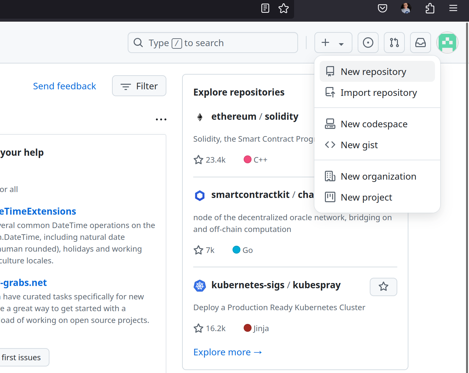The image size is (469, 373).
Task: Click the Go language color dot
Action: tap(236, 250)
